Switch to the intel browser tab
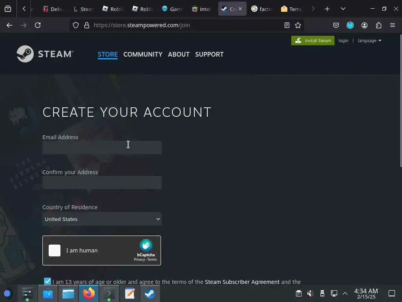 [x=202, y=9]
